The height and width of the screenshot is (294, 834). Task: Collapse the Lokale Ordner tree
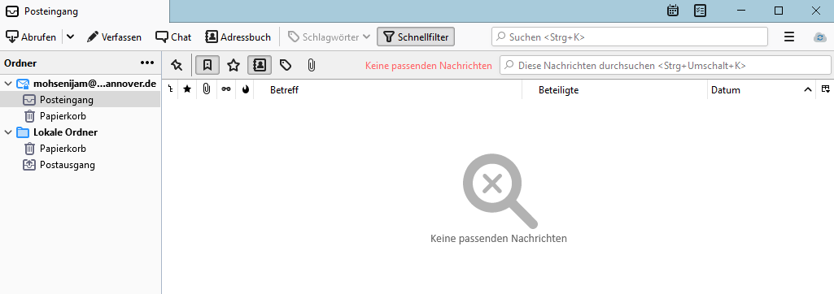8,132
